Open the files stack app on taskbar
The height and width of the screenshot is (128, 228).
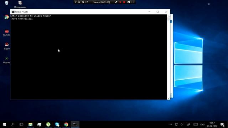[x=39, y=124]
